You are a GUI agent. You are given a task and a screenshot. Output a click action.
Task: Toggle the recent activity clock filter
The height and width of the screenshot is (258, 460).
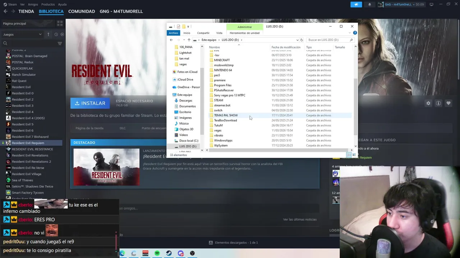pos(56,34)
